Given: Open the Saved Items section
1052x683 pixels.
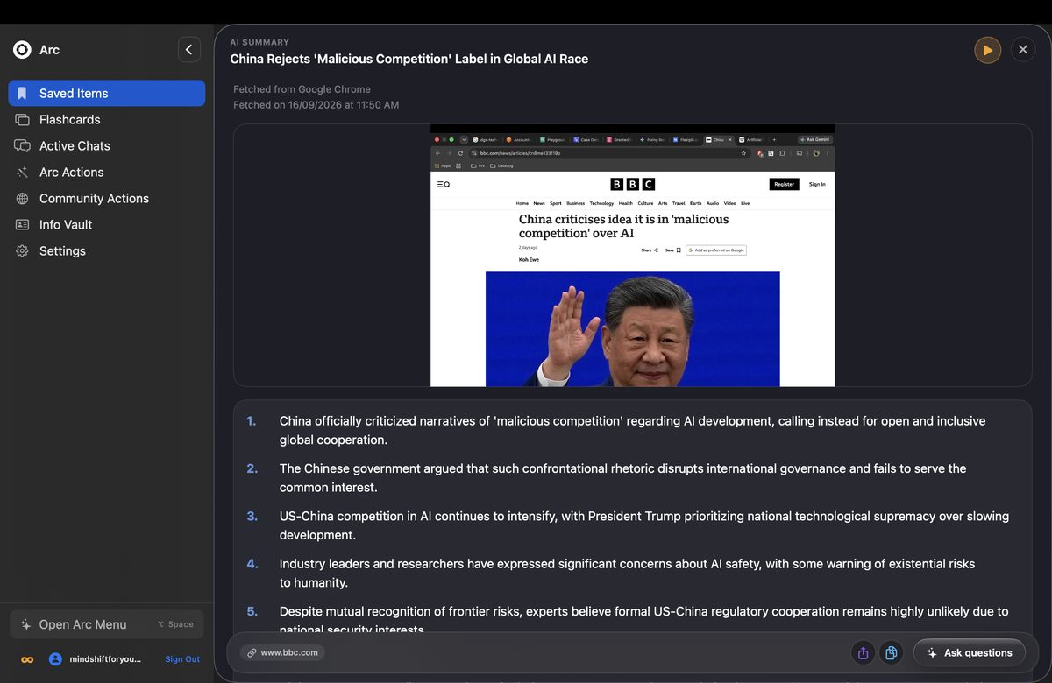Looking at the screenshot, I should [107, 94].
